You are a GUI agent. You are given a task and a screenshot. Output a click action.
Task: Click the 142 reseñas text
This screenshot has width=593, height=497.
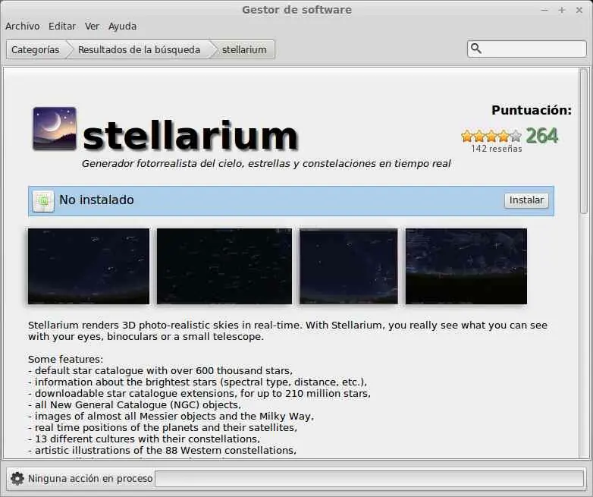(x=497, y=149)
